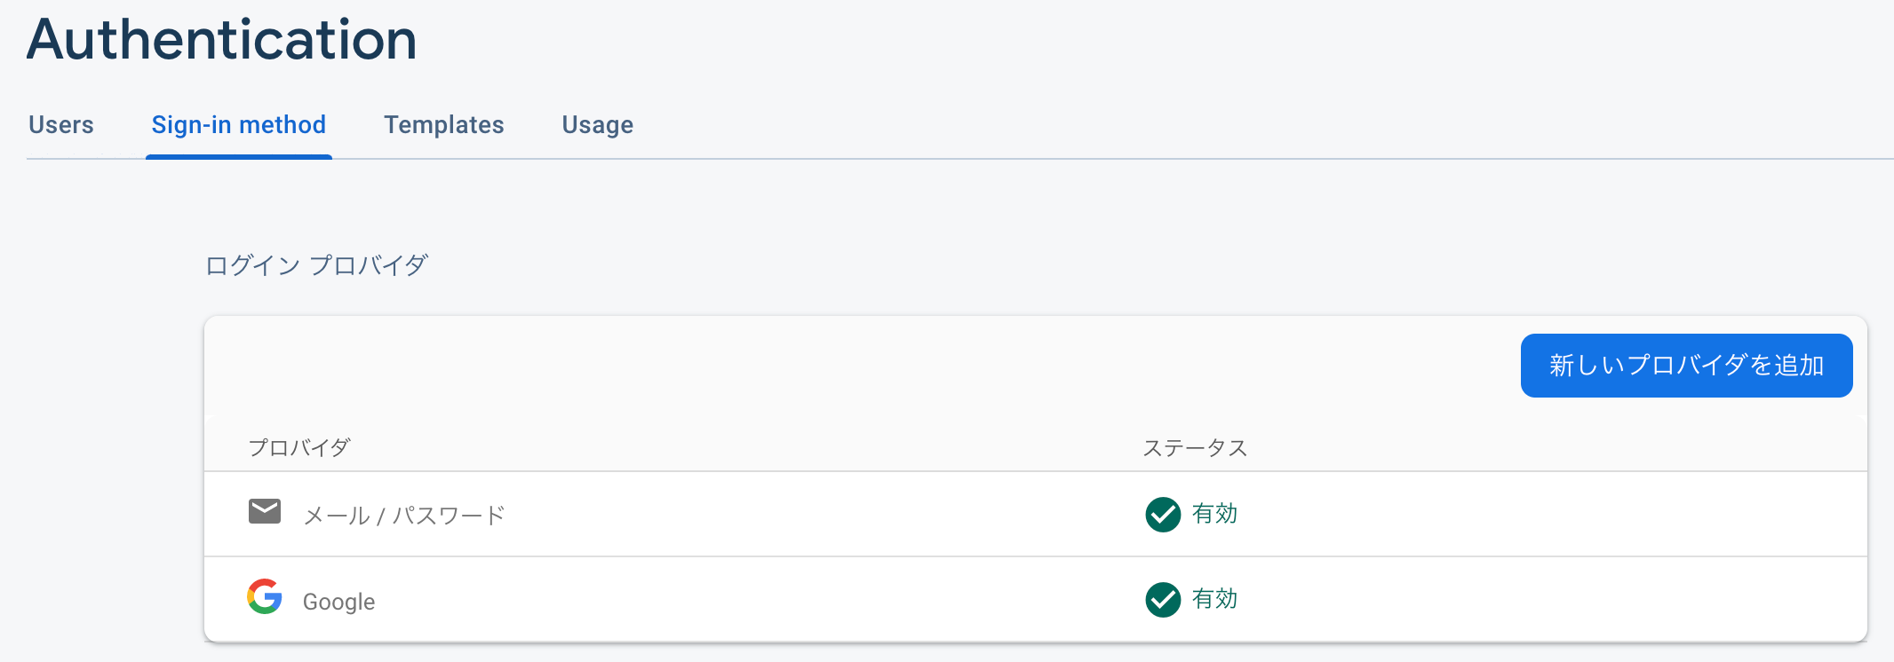Open the Google provider settings row

click(339, 600)
